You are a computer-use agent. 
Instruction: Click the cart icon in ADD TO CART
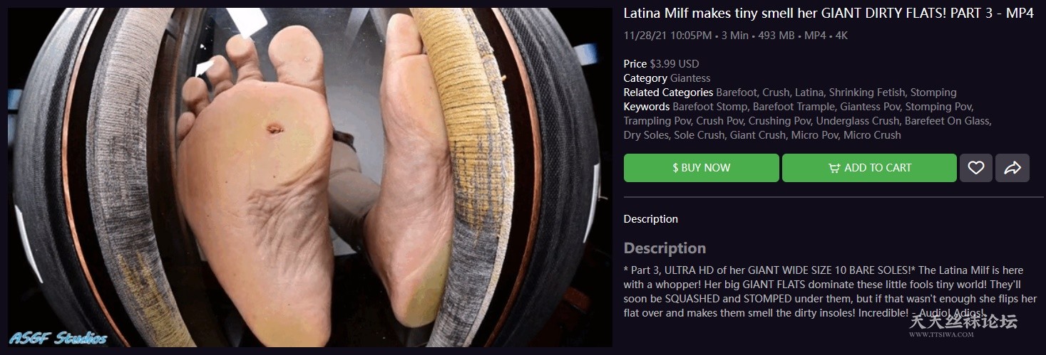coord(834,169)
